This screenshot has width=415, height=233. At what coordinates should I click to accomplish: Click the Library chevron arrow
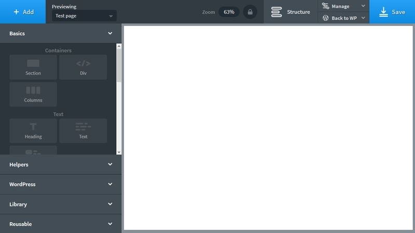pos(110,204)
